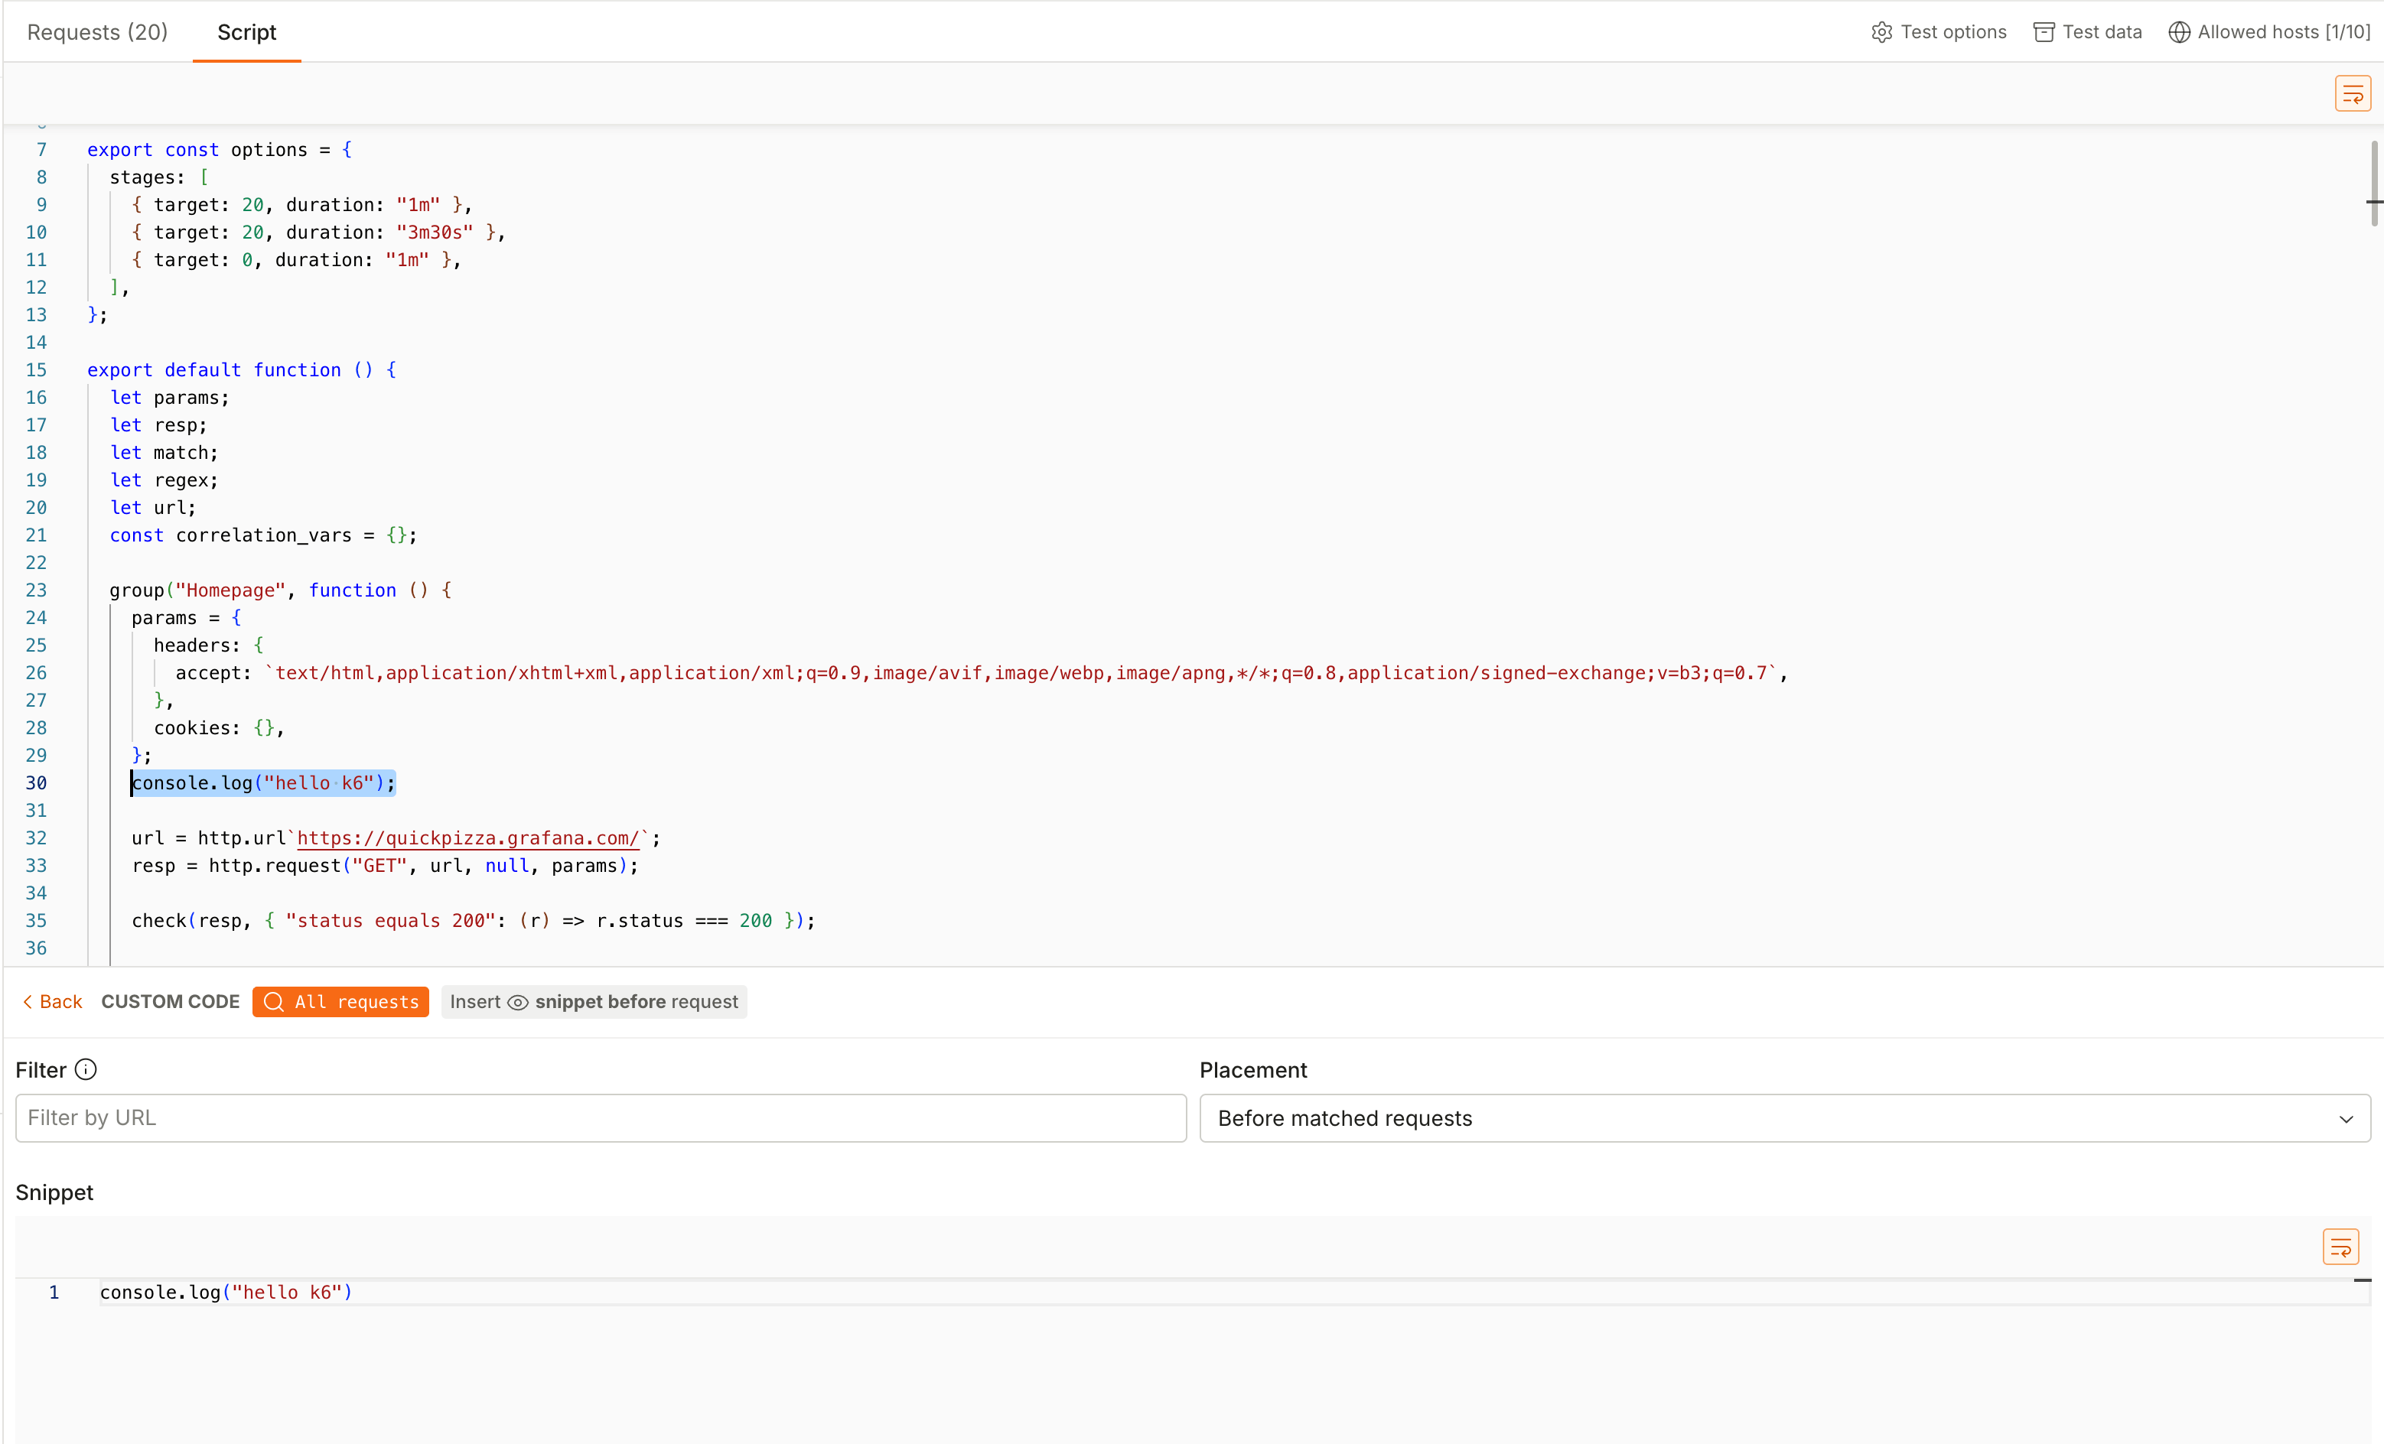This screenshot has width=2384, height=1444.
Task: Toggle the eye preview icon beside Insert
Action: (518, 1002)
